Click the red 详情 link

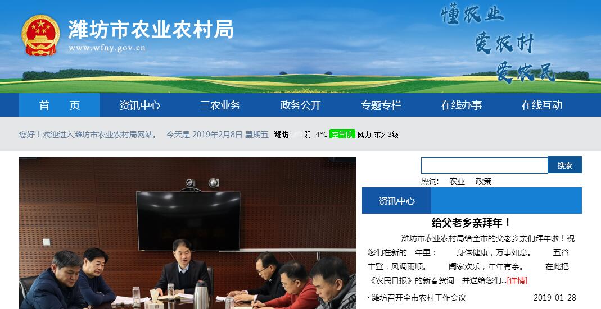click(517, 280)
